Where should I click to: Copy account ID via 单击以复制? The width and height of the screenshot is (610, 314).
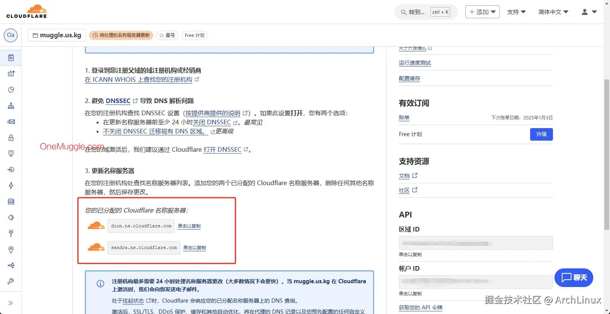(x=410, y=293)
